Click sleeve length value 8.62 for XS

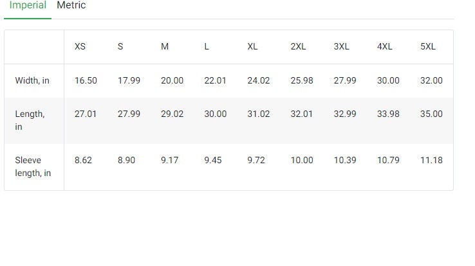[83, 160]
